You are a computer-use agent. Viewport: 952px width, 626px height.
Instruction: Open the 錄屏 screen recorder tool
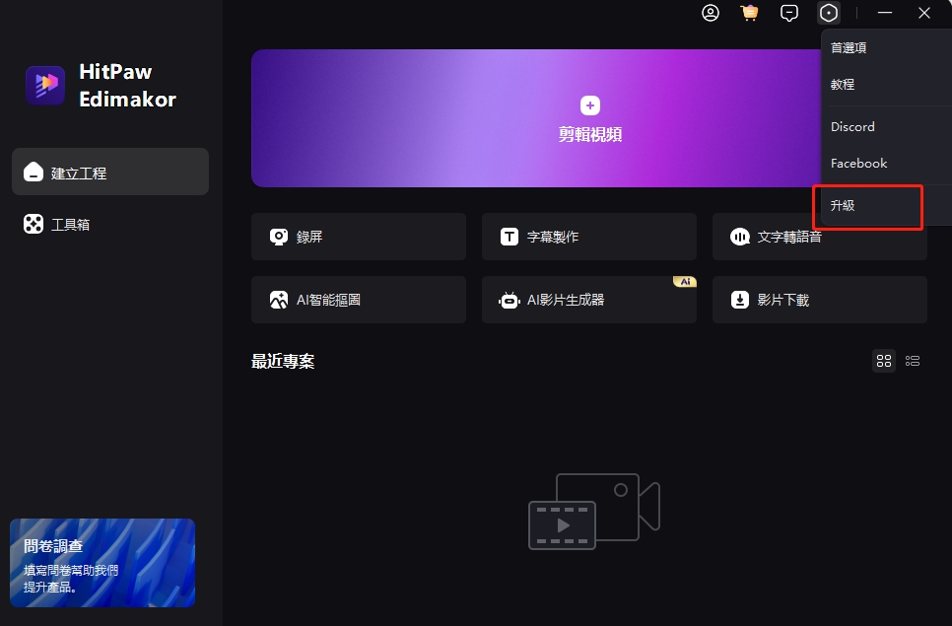pos(358,237)
